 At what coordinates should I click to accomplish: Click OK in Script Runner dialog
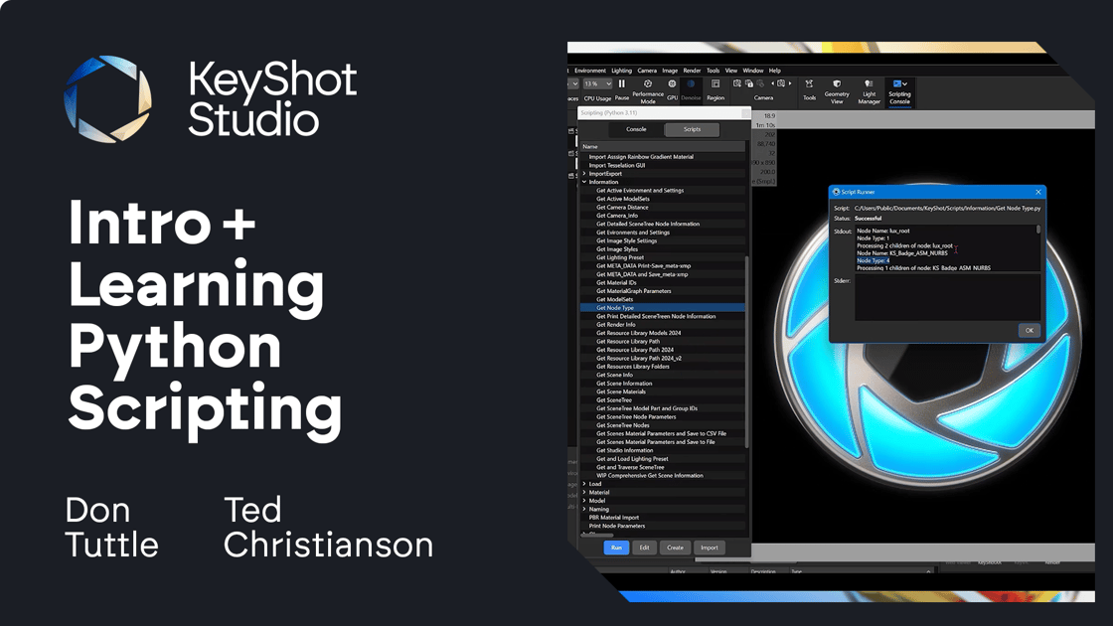tap(1030, 330)
